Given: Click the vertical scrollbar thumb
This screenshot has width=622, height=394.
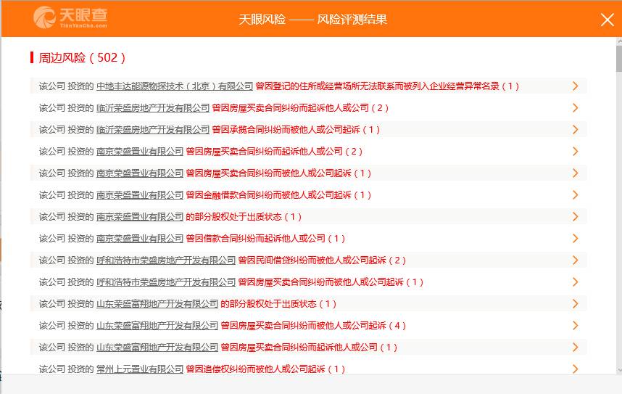Looking at the screenshot, I should [619, 58].
